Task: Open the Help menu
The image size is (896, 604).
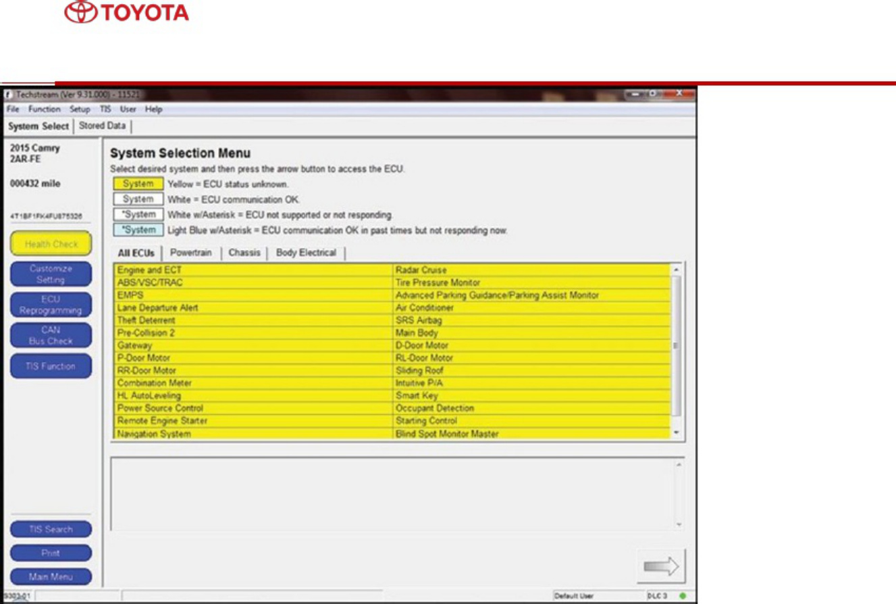Action: coord(154,109)
